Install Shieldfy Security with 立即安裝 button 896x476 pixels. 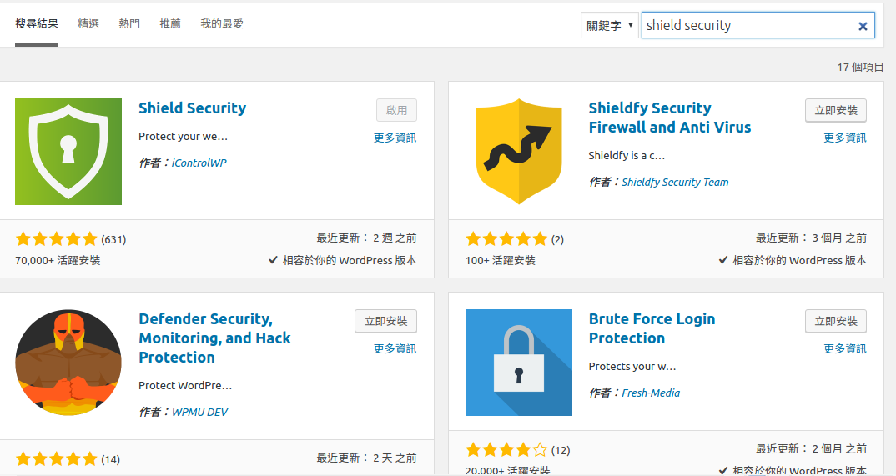pos(835,110)
